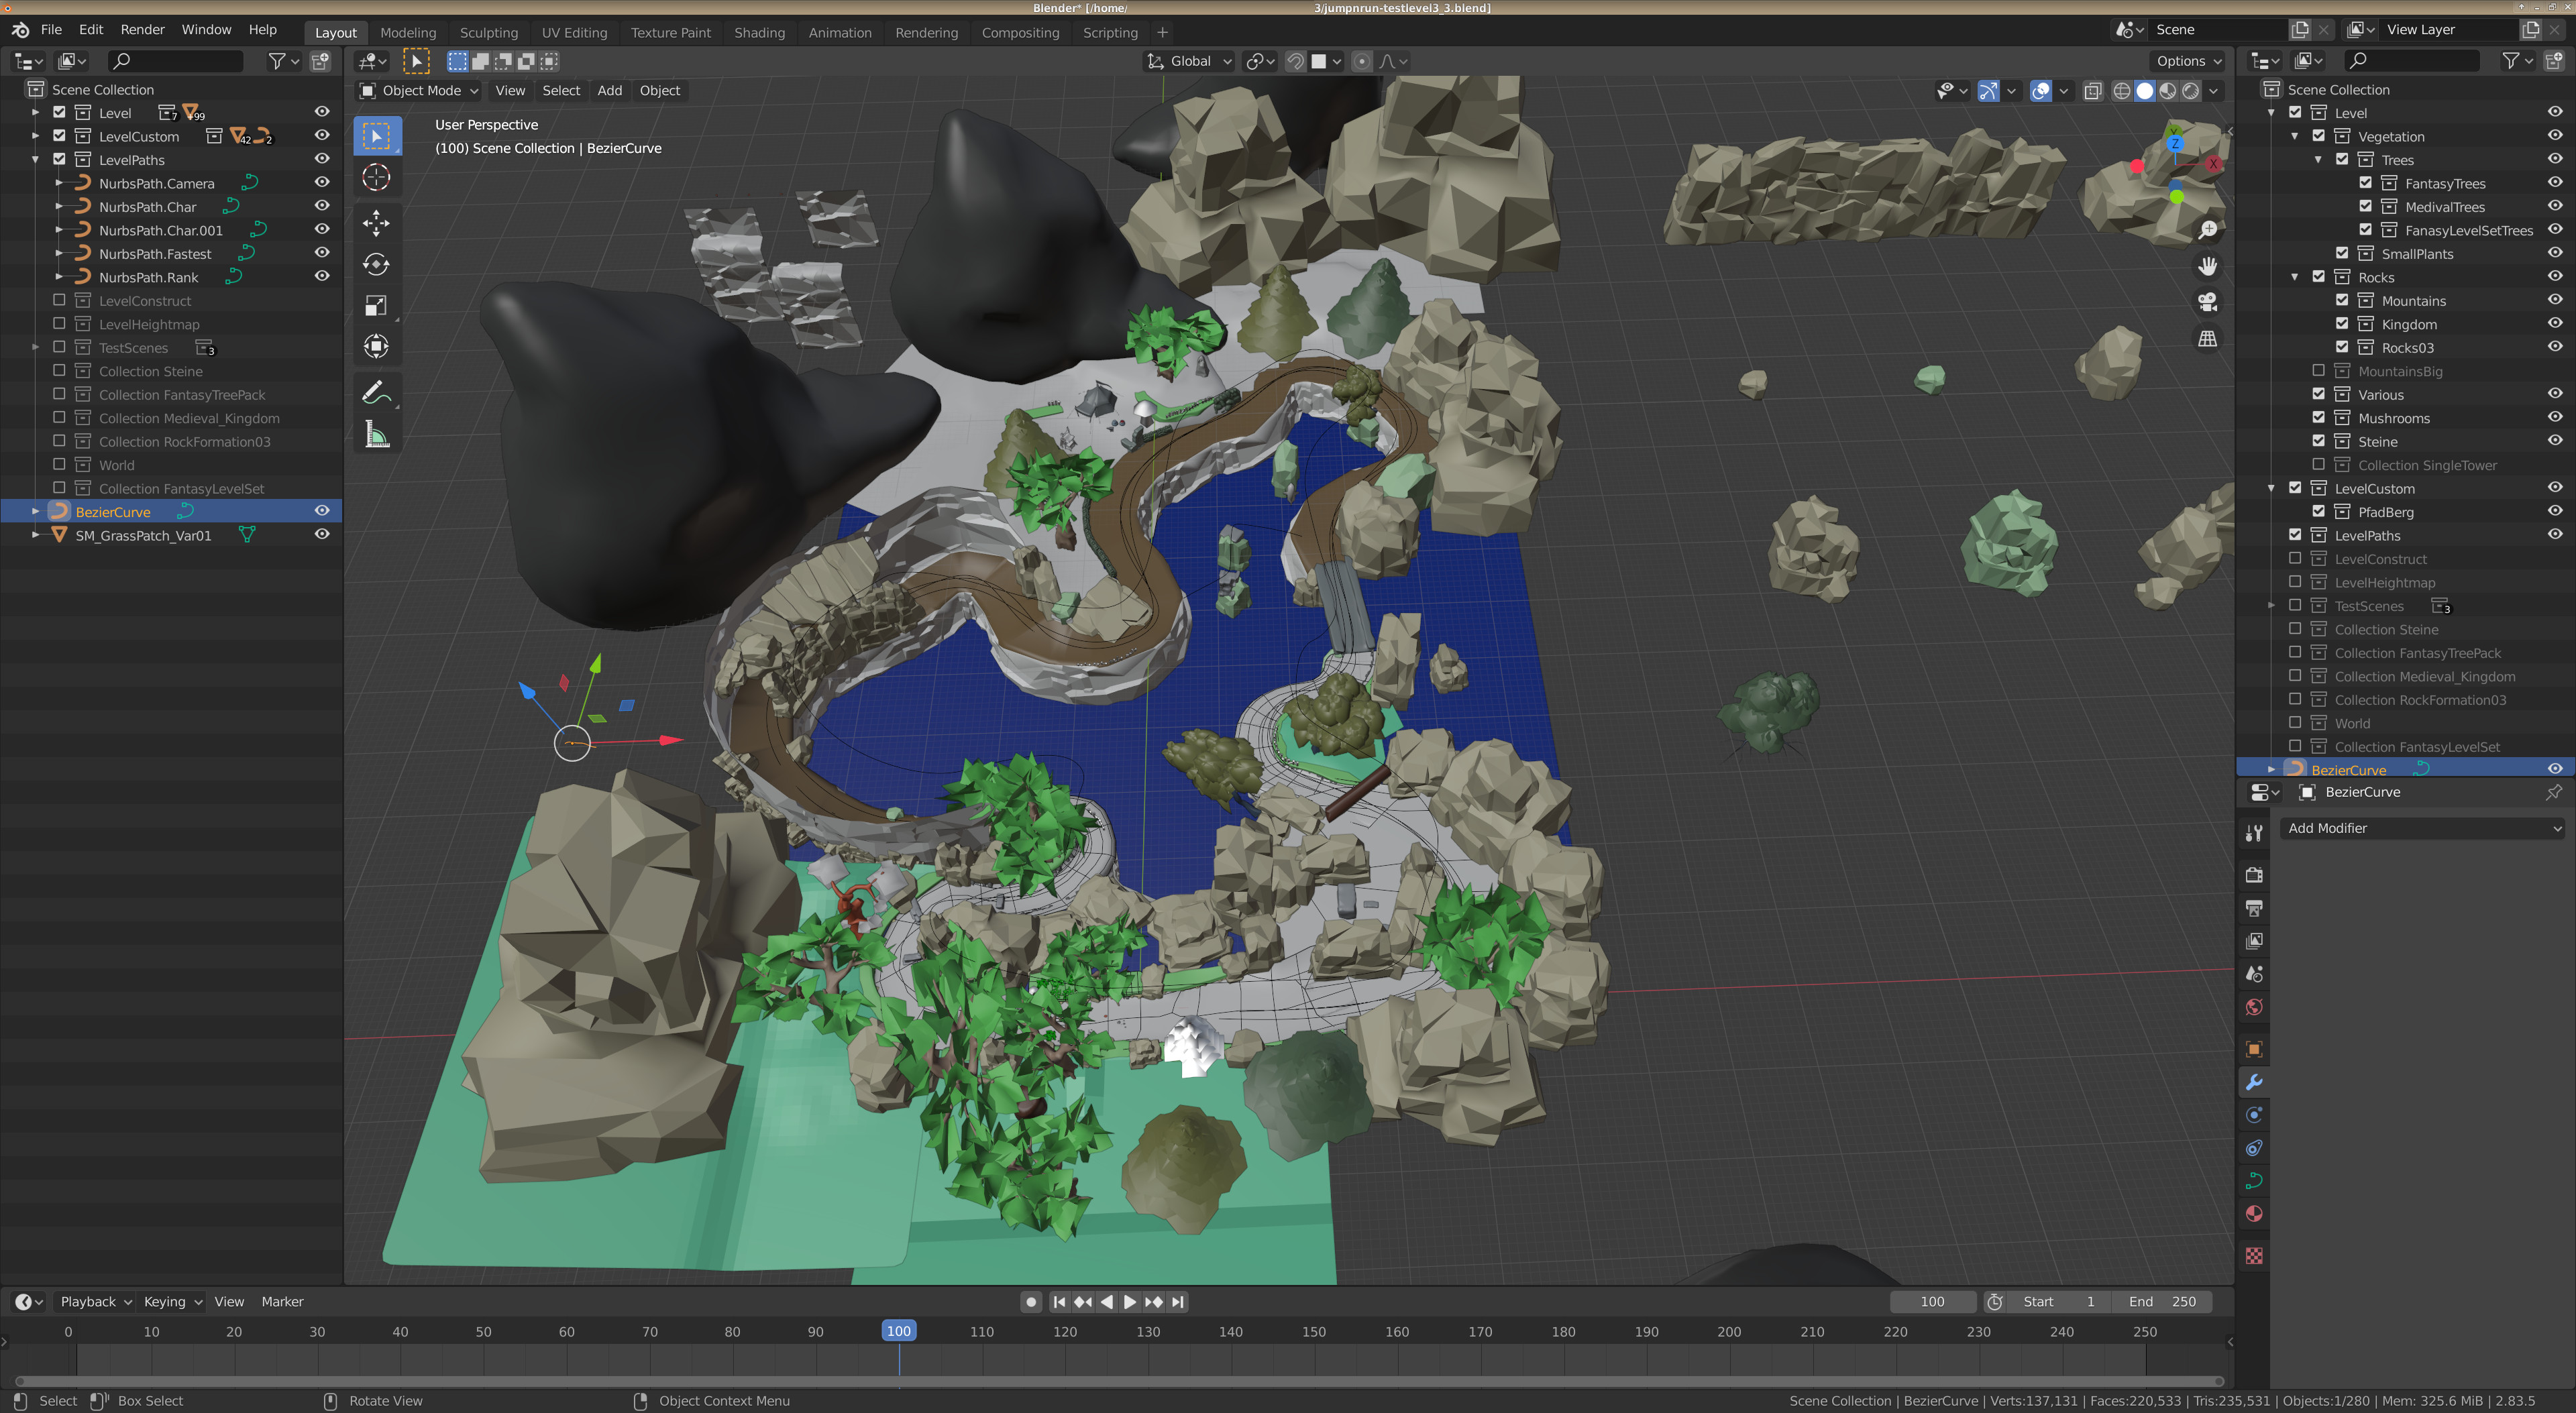Hide NurbsPath.Camera with its eye icon

[322, 183]
